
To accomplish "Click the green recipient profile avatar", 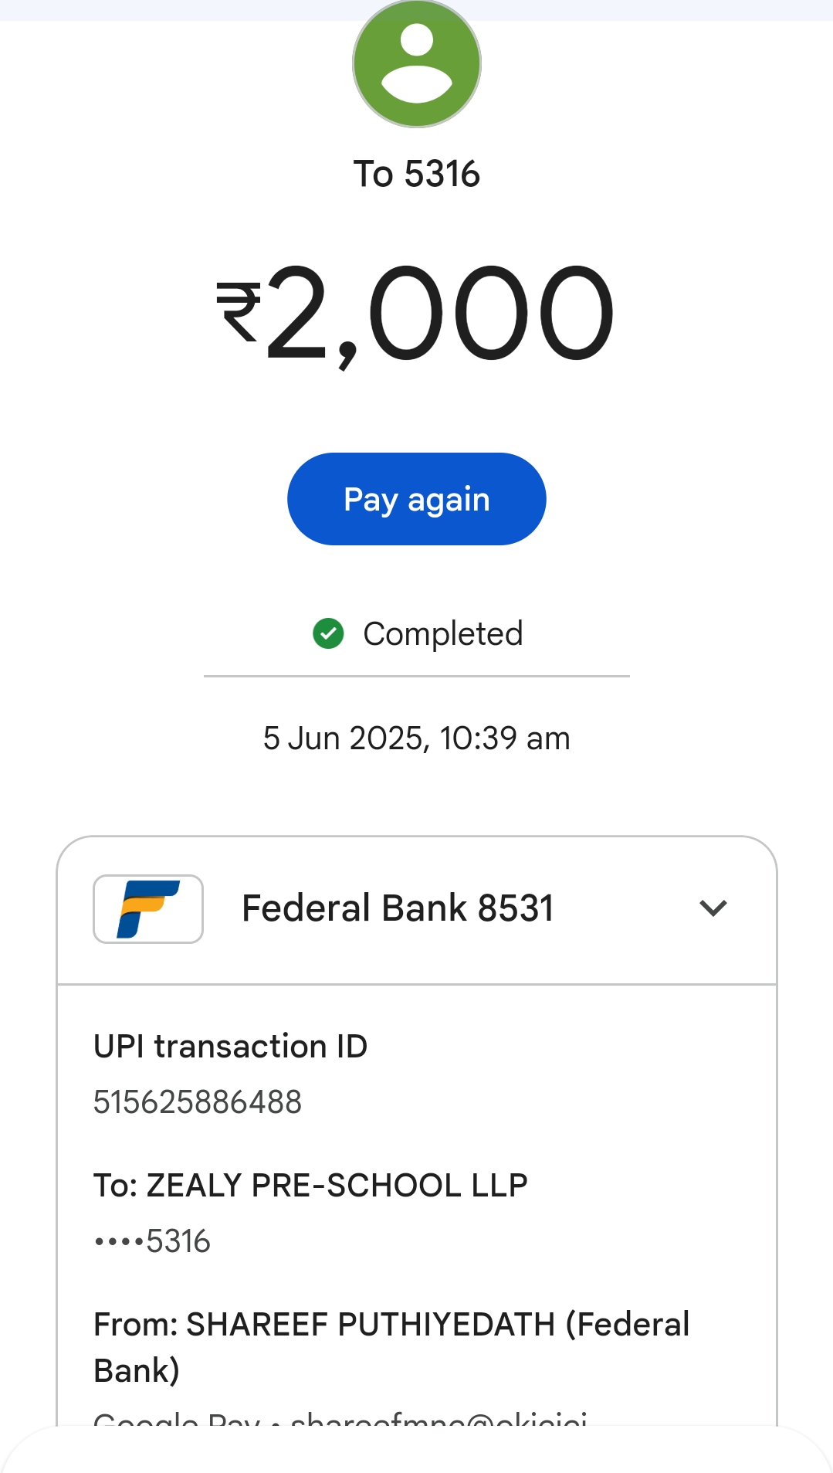I will click(417, 63).
